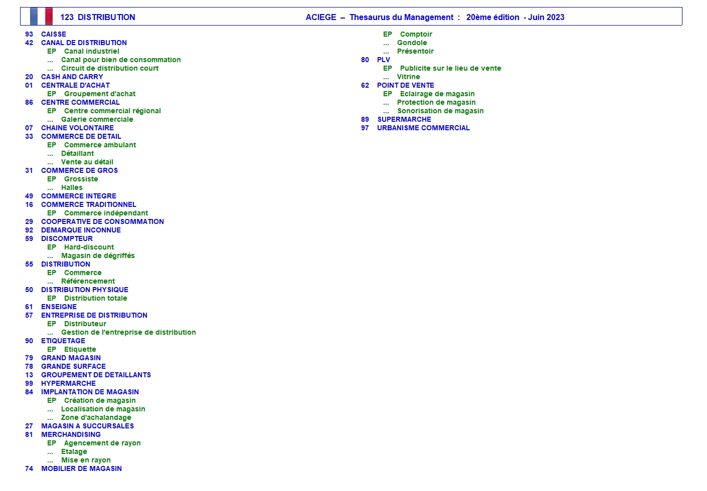Open COOPERATIVE DE CONSOMMATION entry
This screenshot has width=707, height=491.
[x=102, y=221]
